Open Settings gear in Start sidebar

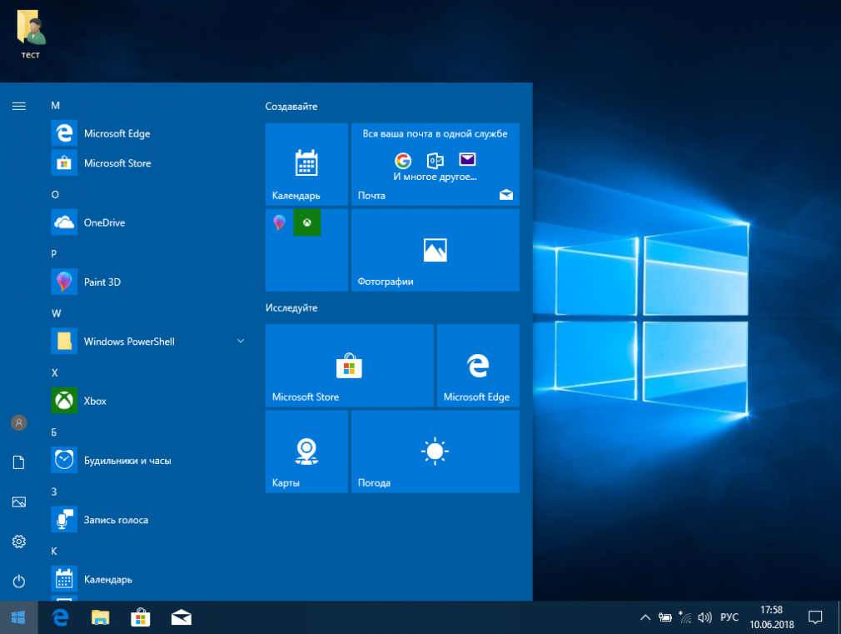(x=19, y=542)
